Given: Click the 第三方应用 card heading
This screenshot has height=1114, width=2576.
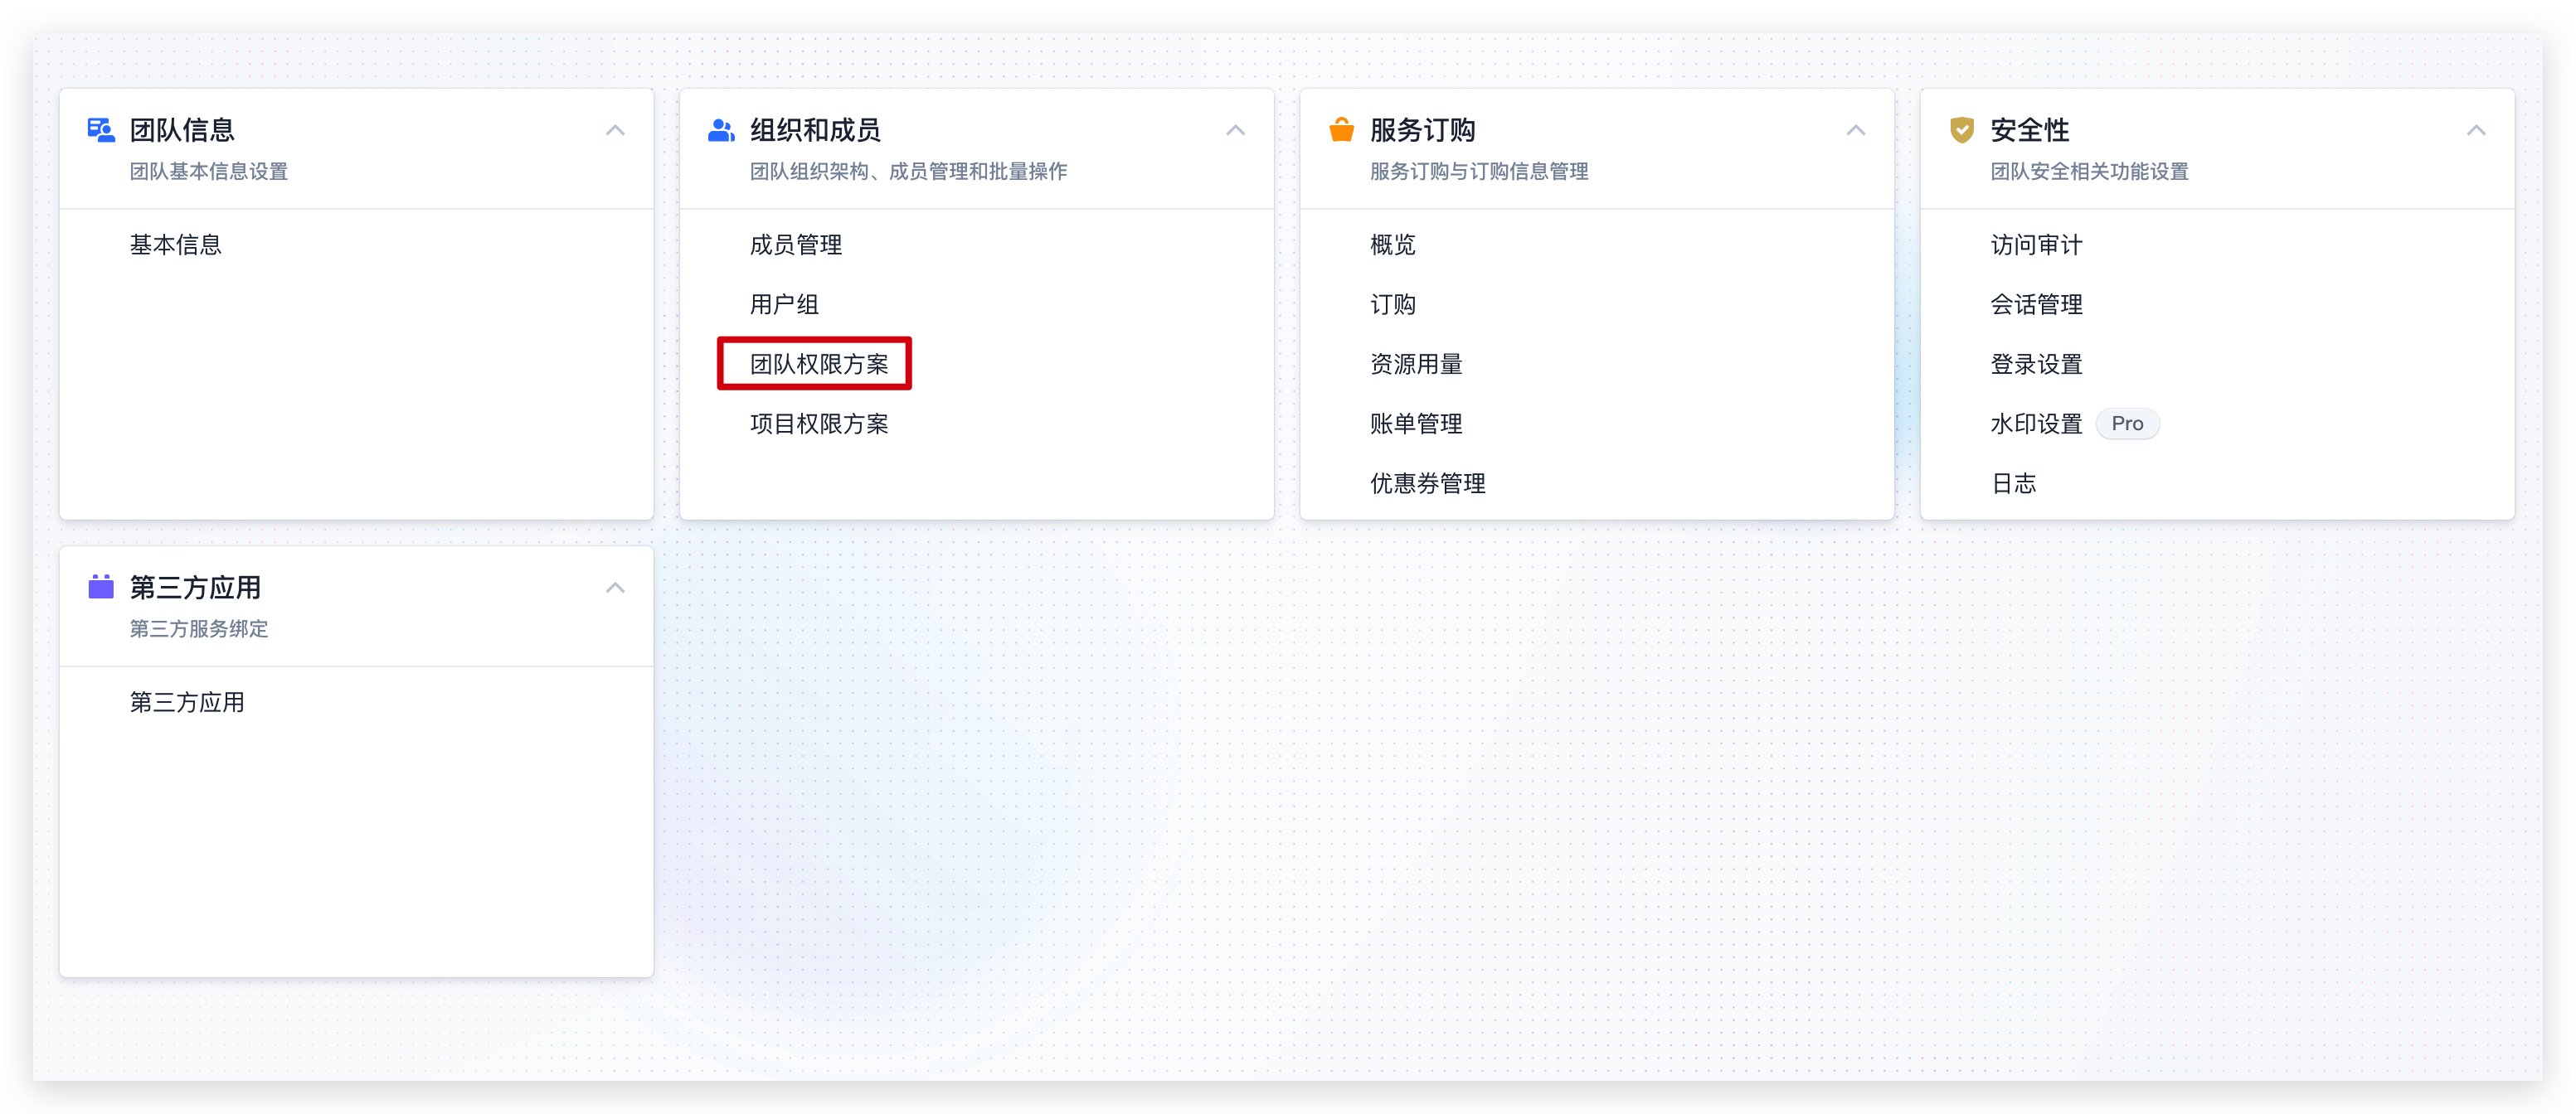Looking at the screenshot, I should [195, 588].
